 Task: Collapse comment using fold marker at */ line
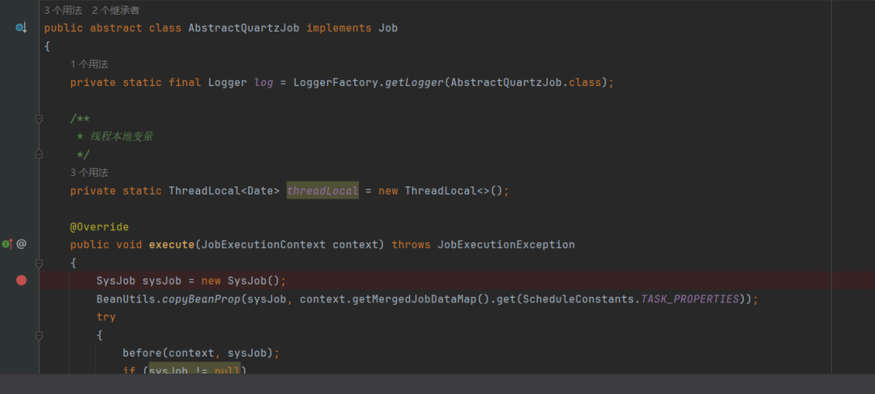pyautogui.click(x=39, y=154)
